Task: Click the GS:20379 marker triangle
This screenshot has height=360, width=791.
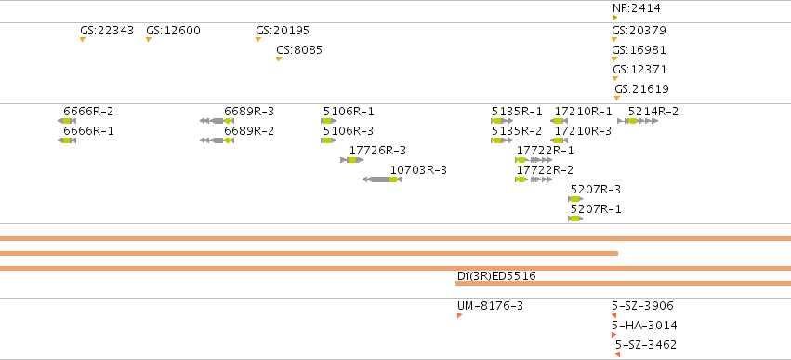Action: pyautogui.click(x=614, y=40)
